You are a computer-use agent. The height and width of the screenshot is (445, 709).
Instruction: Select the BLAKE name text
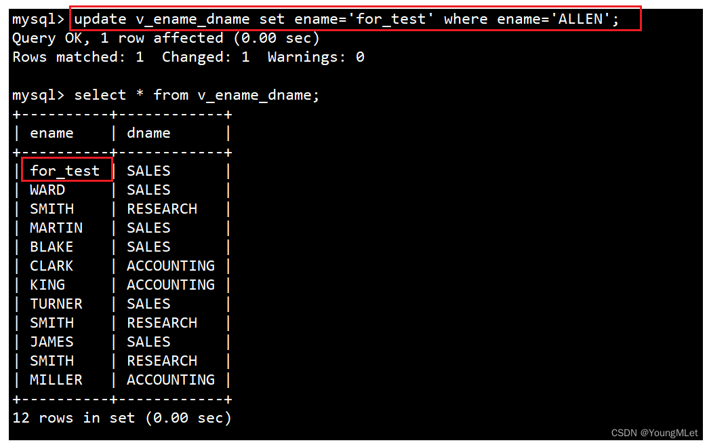click(x=52, y=247)
